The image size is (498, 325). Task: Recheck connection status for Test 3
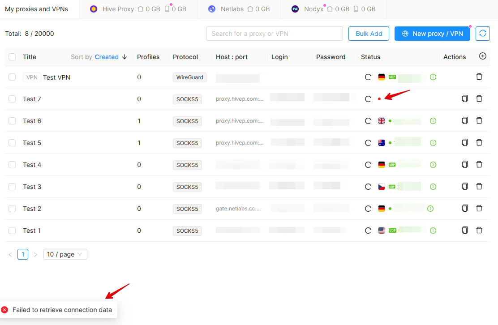click(368, 187)
